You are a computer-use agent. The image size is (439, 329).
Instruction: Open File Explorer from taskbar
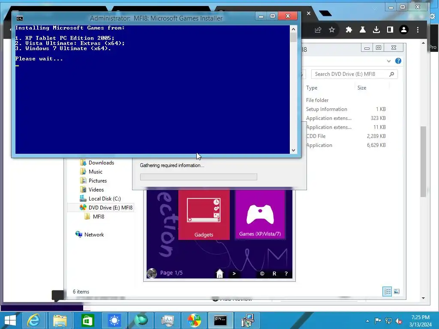click(x=60, y=320)
